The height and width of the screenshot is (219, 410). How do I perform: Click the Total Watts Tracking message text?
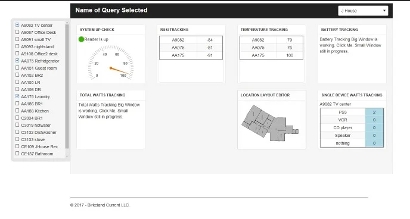tap(109, 111)
